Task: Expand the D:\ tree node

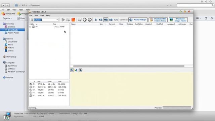Action: pyautogui.click(x=30, y=27)
